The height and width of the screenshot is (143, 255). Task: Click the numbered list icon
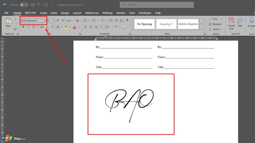[x=94, y=20]
